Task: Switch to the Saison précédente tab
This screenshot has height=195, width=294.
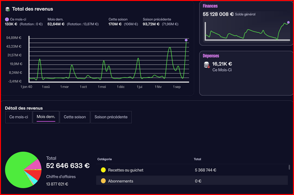Action: (x=111, y=117)
